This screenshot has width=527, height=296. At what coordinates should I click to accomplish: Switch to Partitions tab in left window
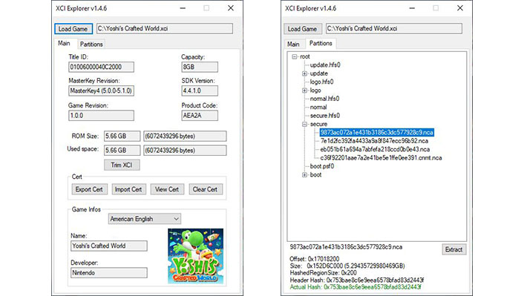(91, 45)
